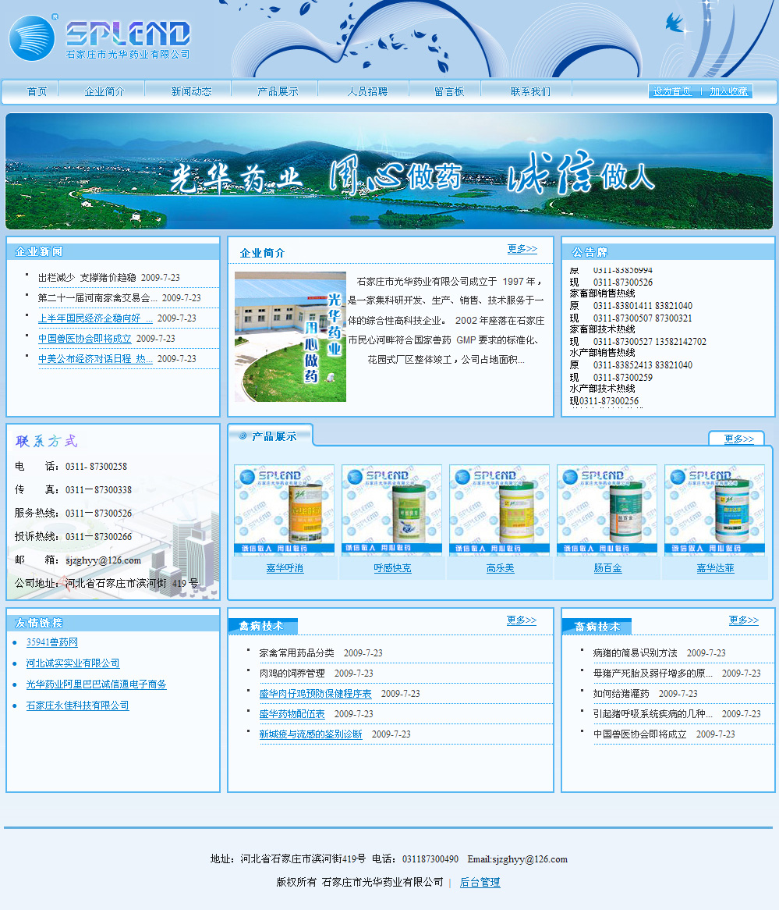This screenshot has height=910, width=779.
Task: Open the 新闻动态 menu item
Action: click(191, 91)
